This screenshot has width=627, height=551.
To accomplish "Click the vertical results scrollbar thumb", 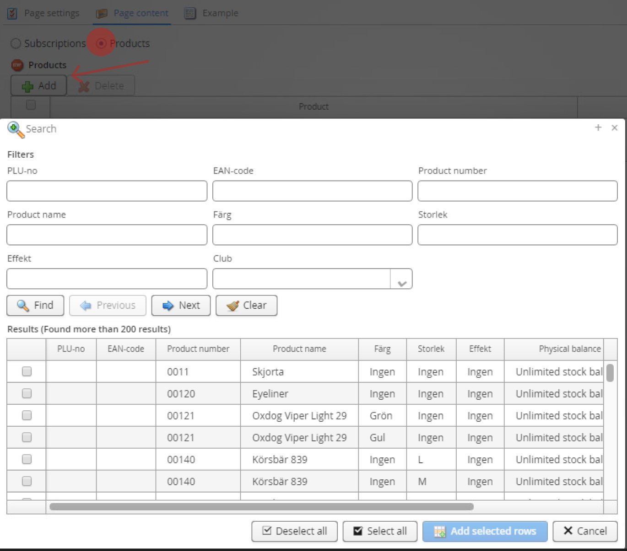I will pos(610,373).
